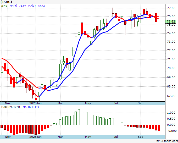Click the current price tag 75.62
178x143 pixels.
tap(171, 21)
